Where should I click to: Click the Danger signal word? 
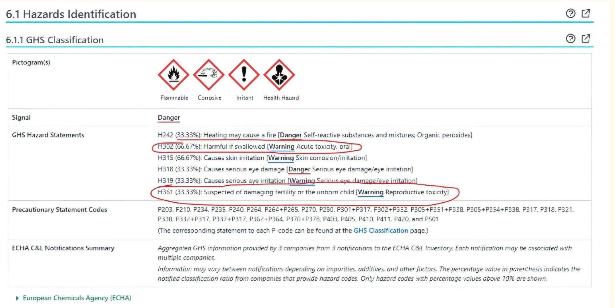[x=169, y=117]
